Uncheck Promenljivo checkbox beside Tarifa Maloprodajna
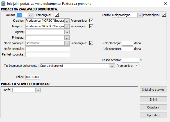The width and height of the screenshot is (170, 122). (164, 15)
